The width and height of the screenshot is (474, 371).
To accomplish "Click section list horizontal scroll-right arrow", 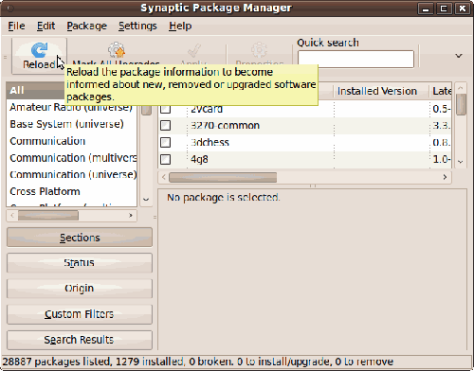I will point(131,216).
